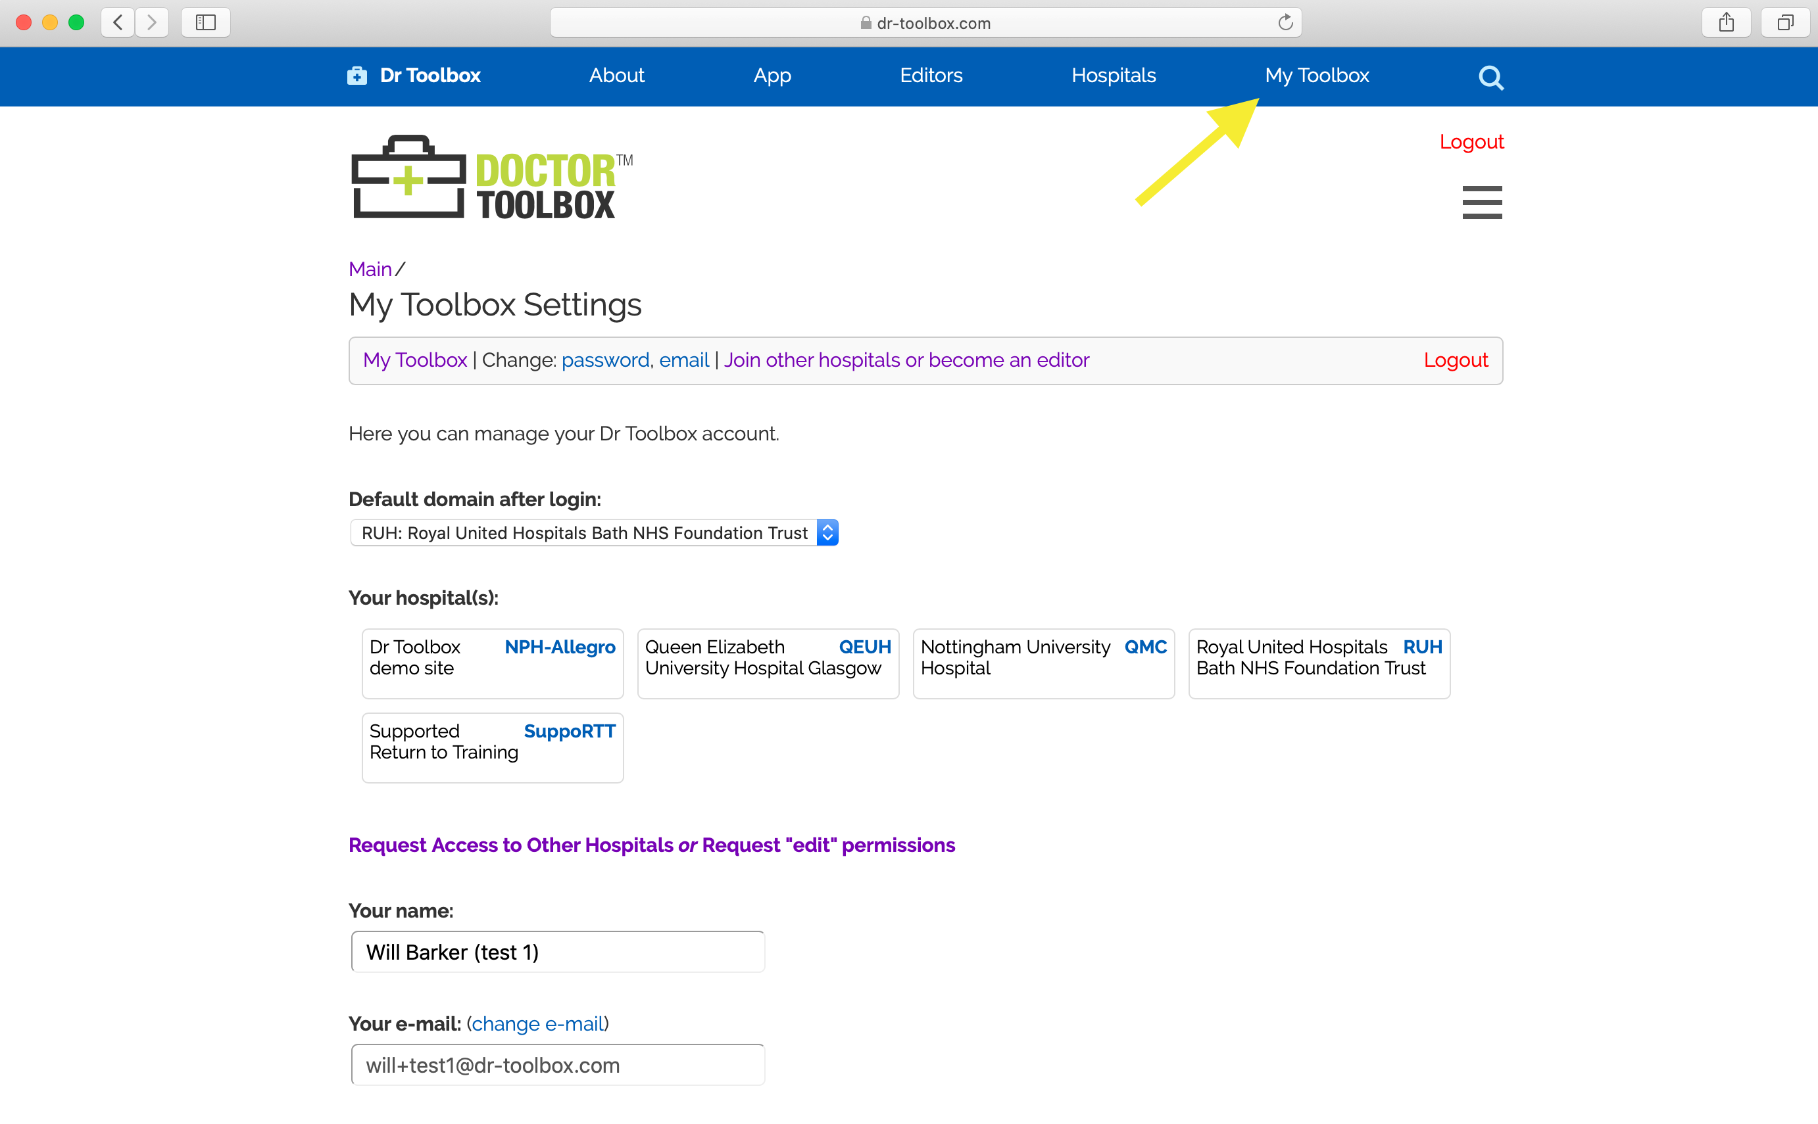Viewport: 1818px width, 1124px height.
Task: Reload the page with refresh icon
Action: pyautogui.click(x=1285, y=23)
